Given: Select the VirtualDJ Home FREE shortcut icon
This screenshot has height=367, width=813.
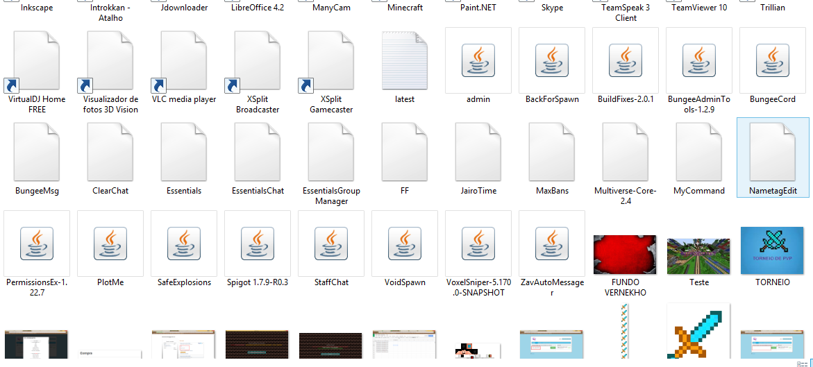Looking at the screenshot, I should 36,61.
